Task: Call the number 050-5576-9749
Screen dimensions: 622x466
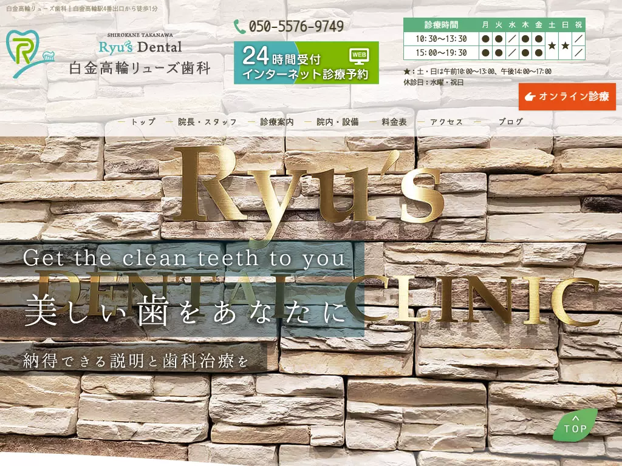Action: [296, 27]
